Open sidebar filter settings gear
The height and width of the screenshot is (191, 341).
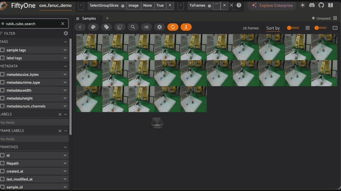tap(66, 33)
